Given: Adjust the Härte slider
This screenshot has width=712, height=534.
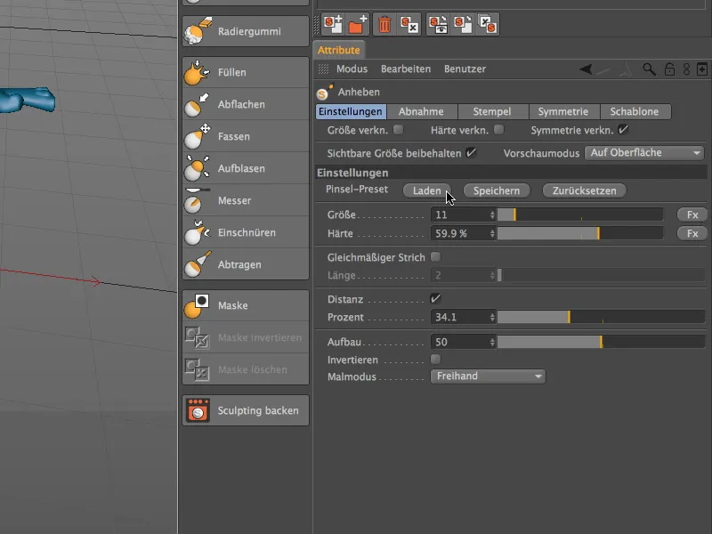Looking at the screenshot, I should (x=580, y=233).
